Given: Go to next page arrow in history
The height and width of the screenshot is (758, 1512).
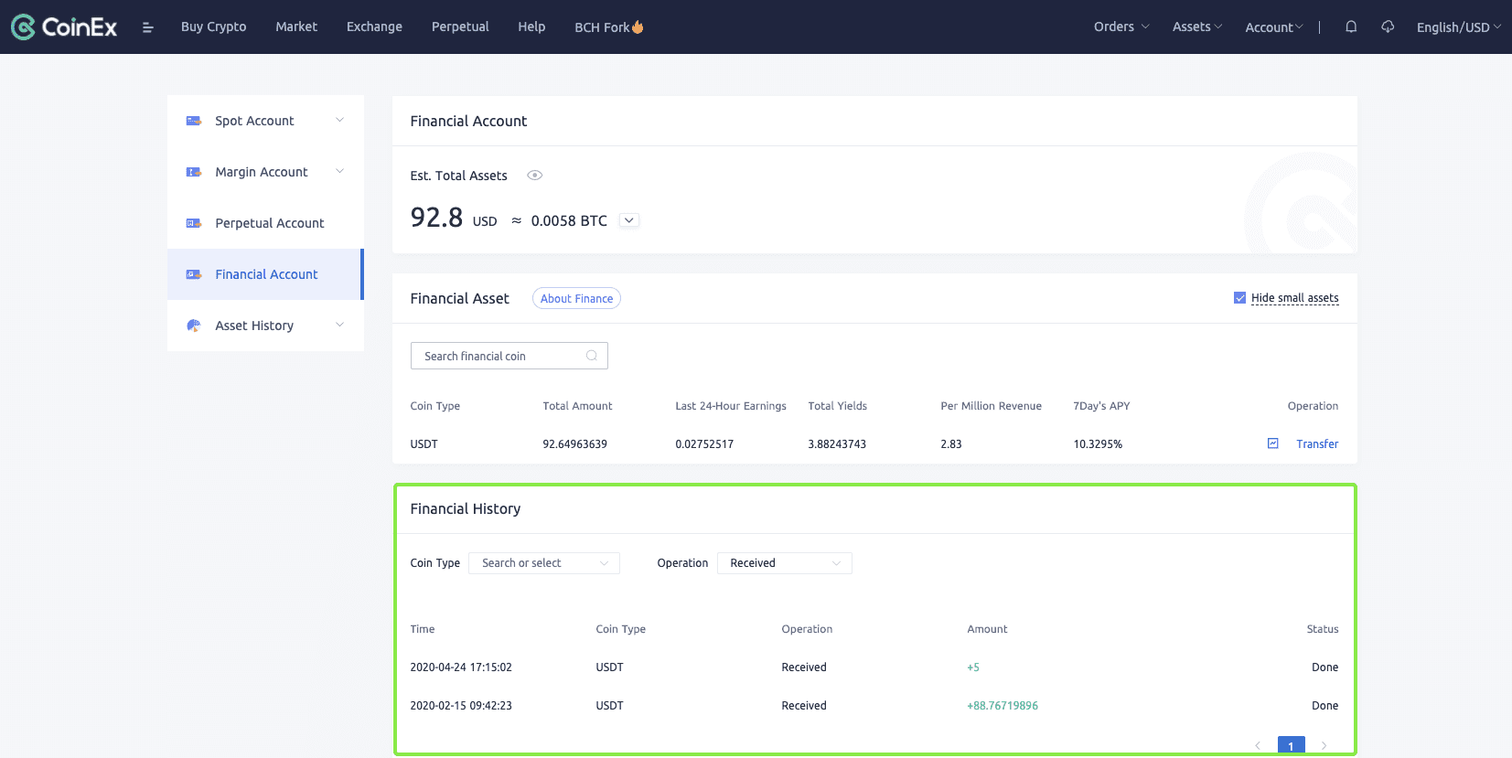Looking at the screenshot, I should click(x=1324, y=746).
